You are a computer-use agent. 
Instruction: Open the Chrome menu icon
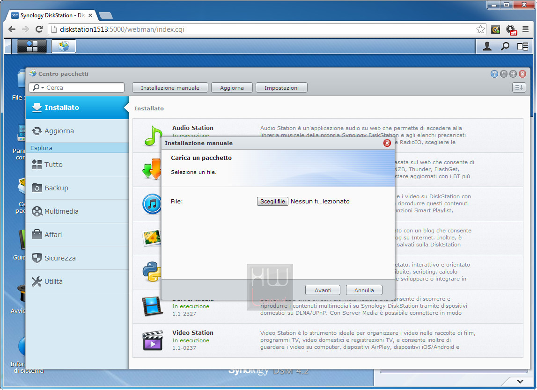(x=525, y=29)
